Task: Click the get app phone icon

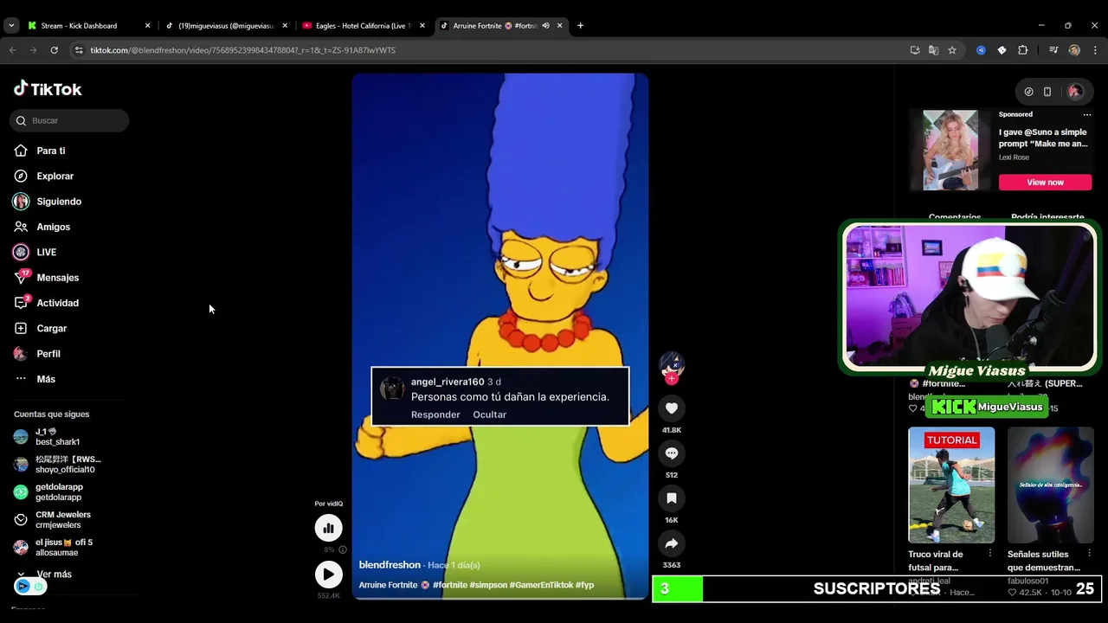Action: [x=1047, y=91]
